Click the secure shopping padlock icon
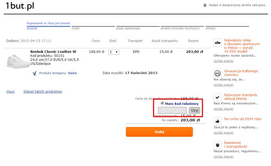 [x=205, y=5]
